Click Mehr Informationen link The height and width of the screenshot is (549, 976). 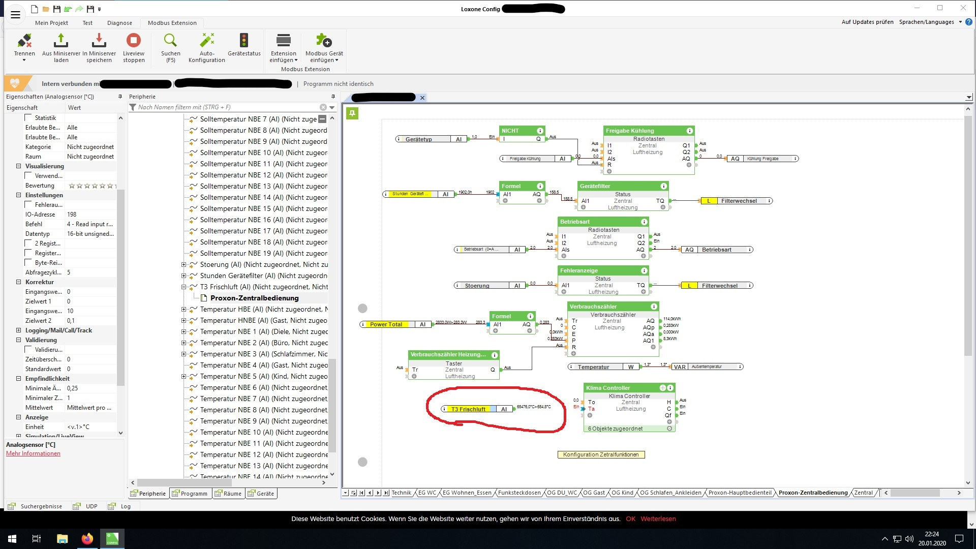point(33,453)
